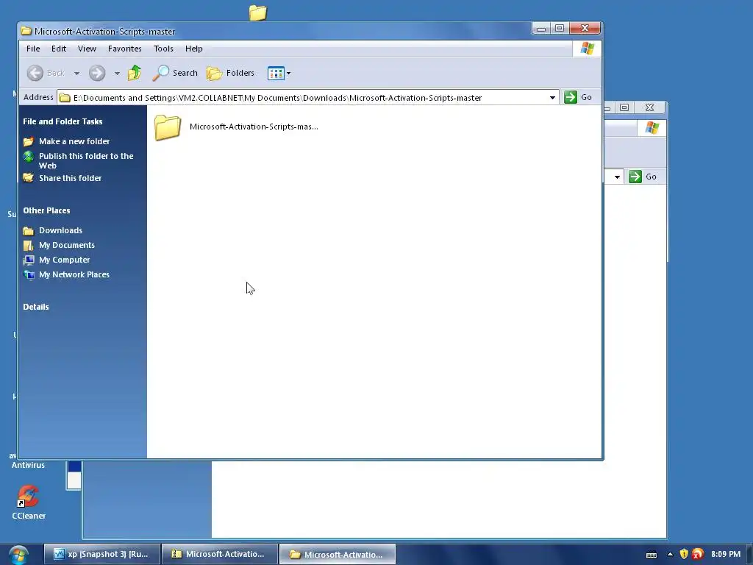Open the address bar dropdown list
This screenshot has width=753, height=565.
click(553, 98)
